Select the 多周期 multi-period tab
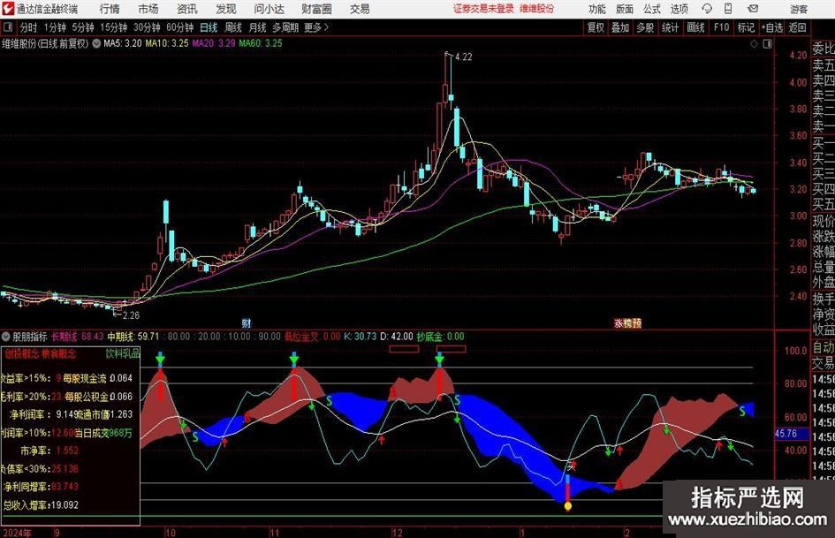Screen dimensions: 835x538 (285, 27)
